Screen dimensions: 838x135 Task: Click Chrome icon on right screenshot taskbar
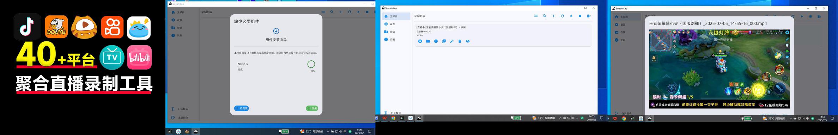click(624, 119)
